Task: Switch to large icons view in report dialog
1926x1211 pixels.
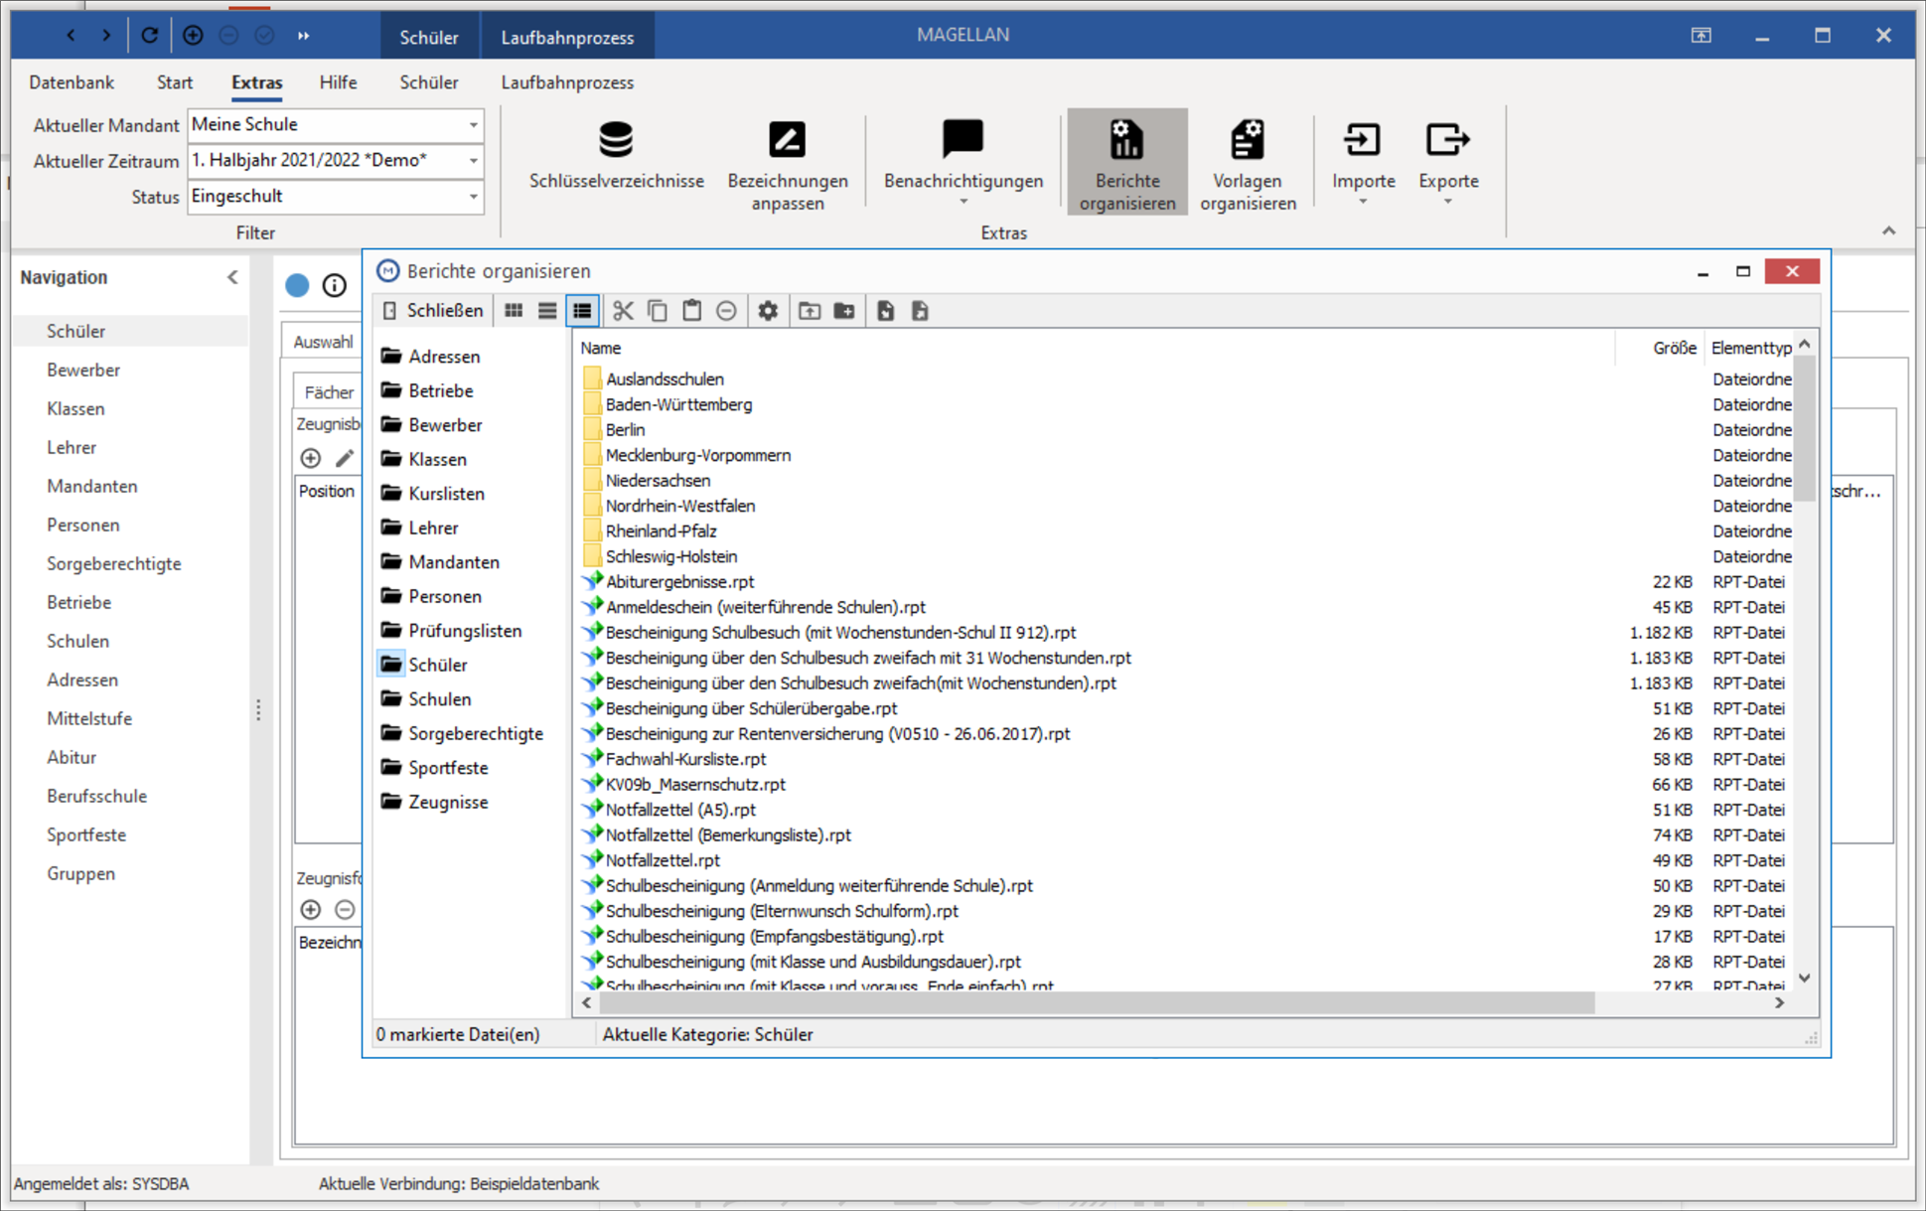Action: (x=514, y=311)
